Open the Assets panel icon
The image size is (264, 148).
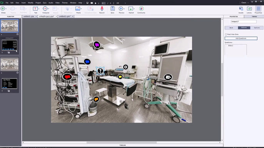pyautogui.click(x=241, y=8)
